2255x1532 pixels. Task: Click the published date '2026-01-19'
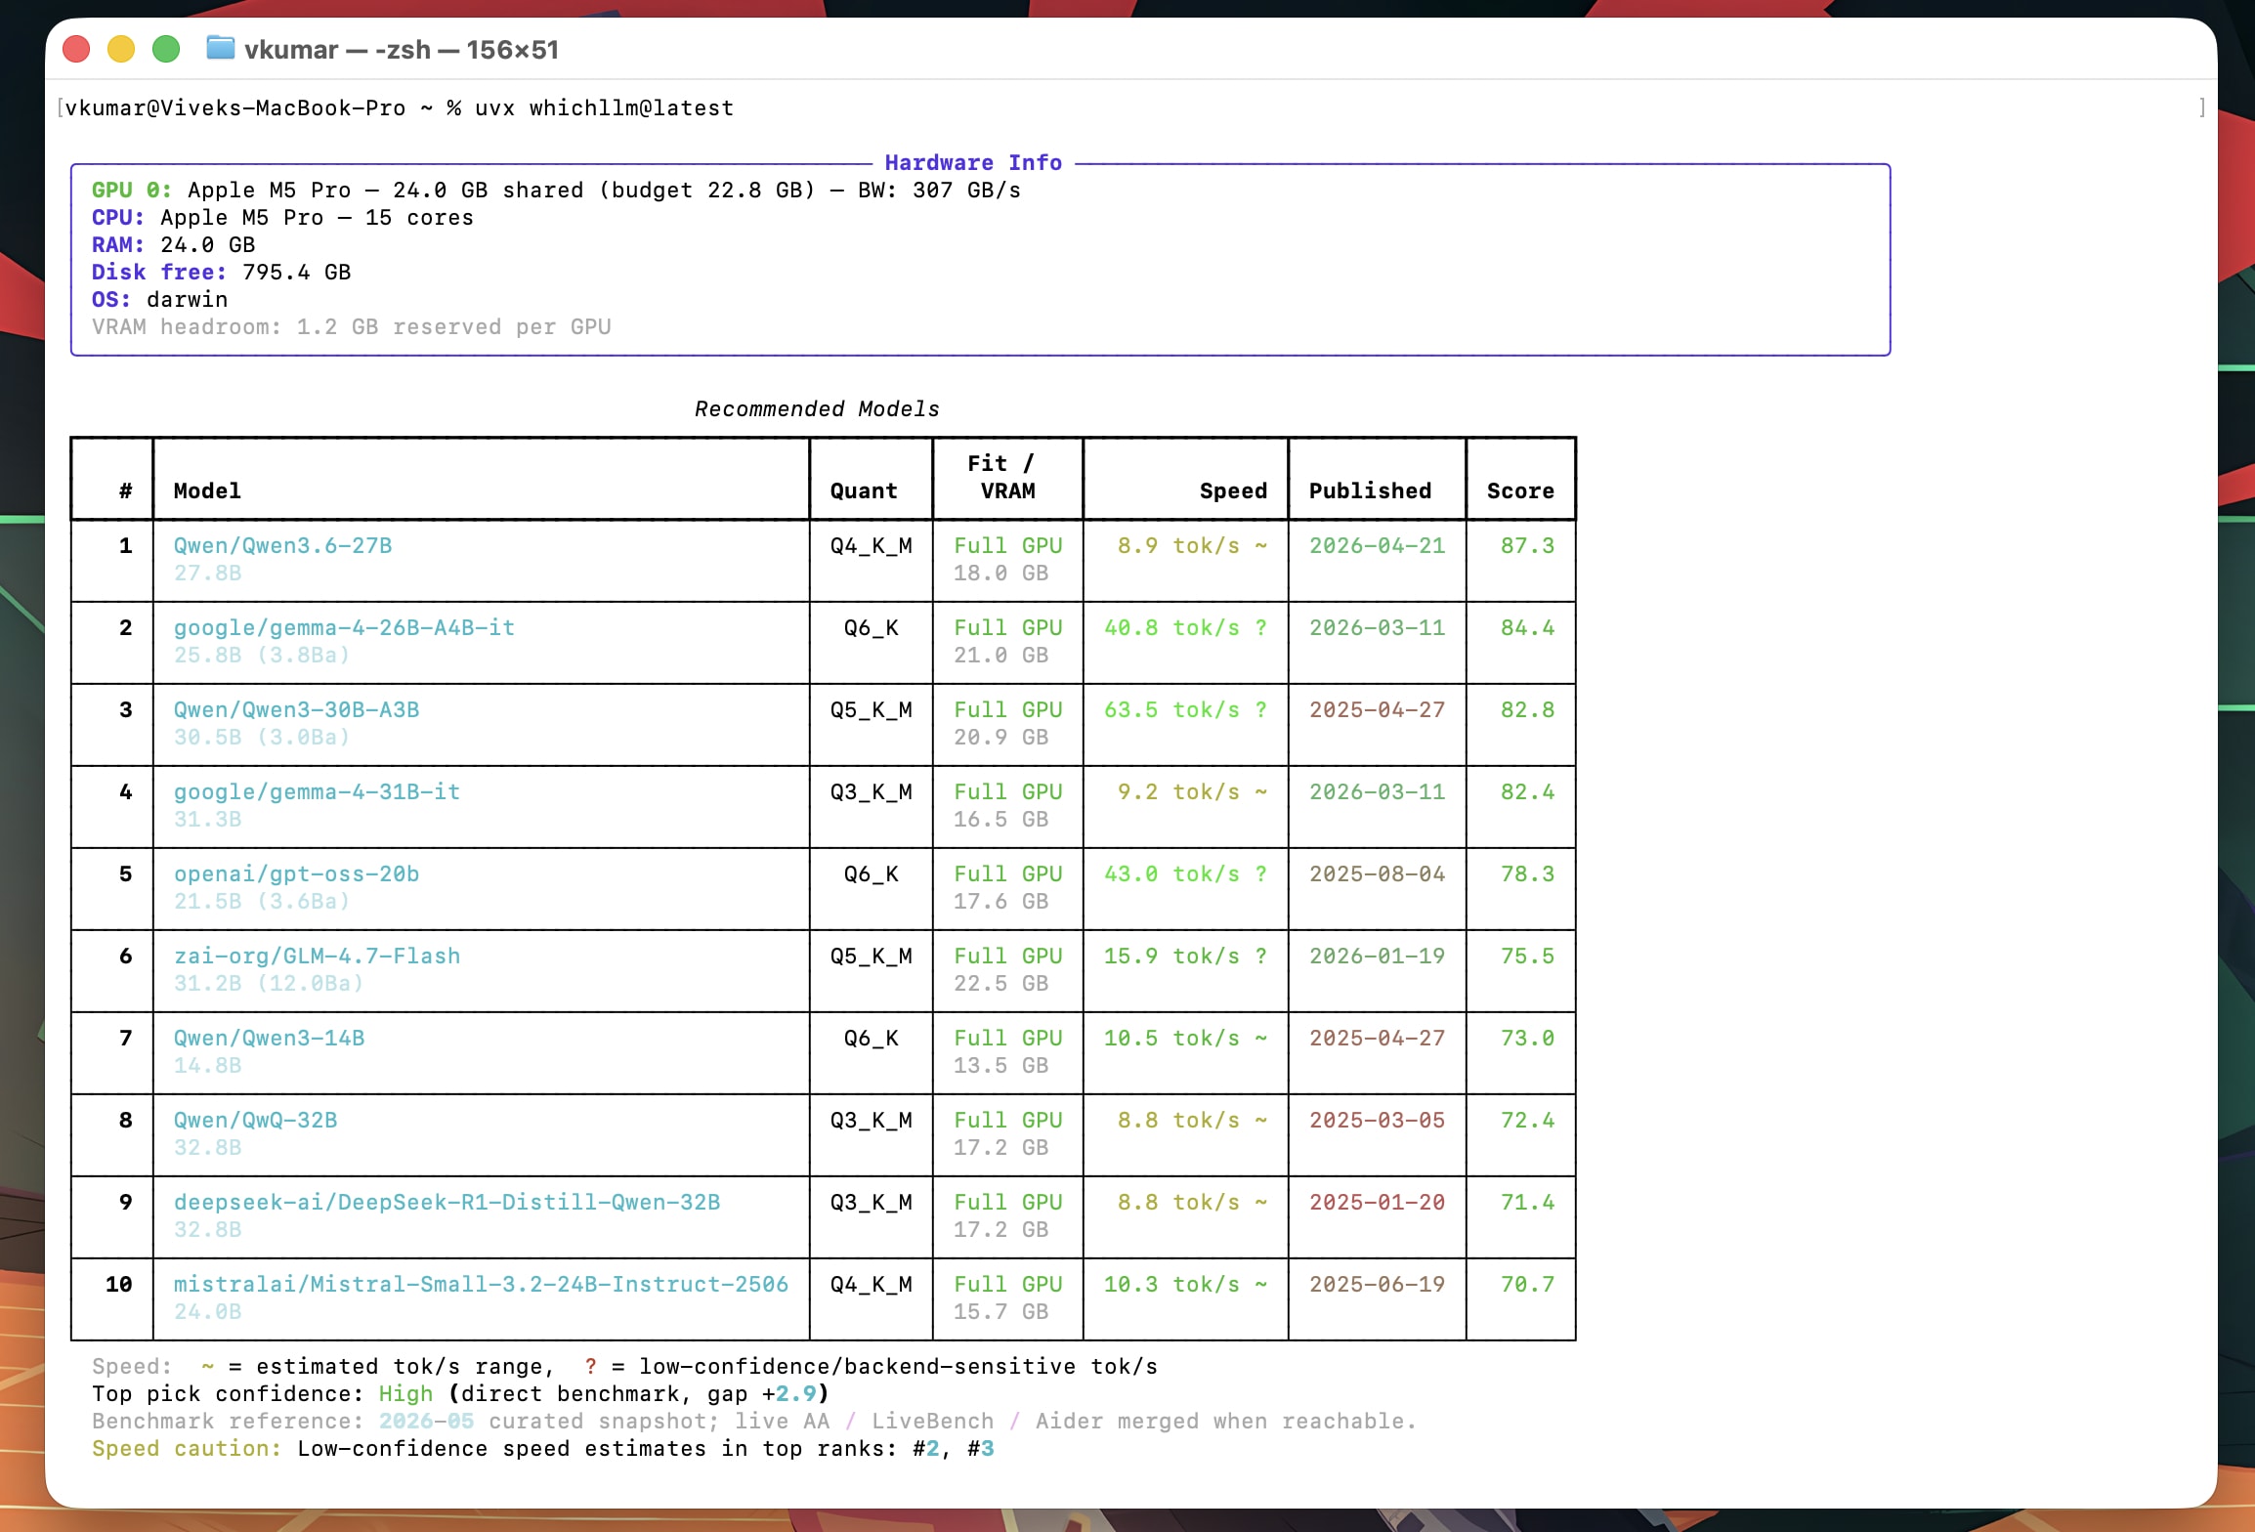tap(1377, 957)
